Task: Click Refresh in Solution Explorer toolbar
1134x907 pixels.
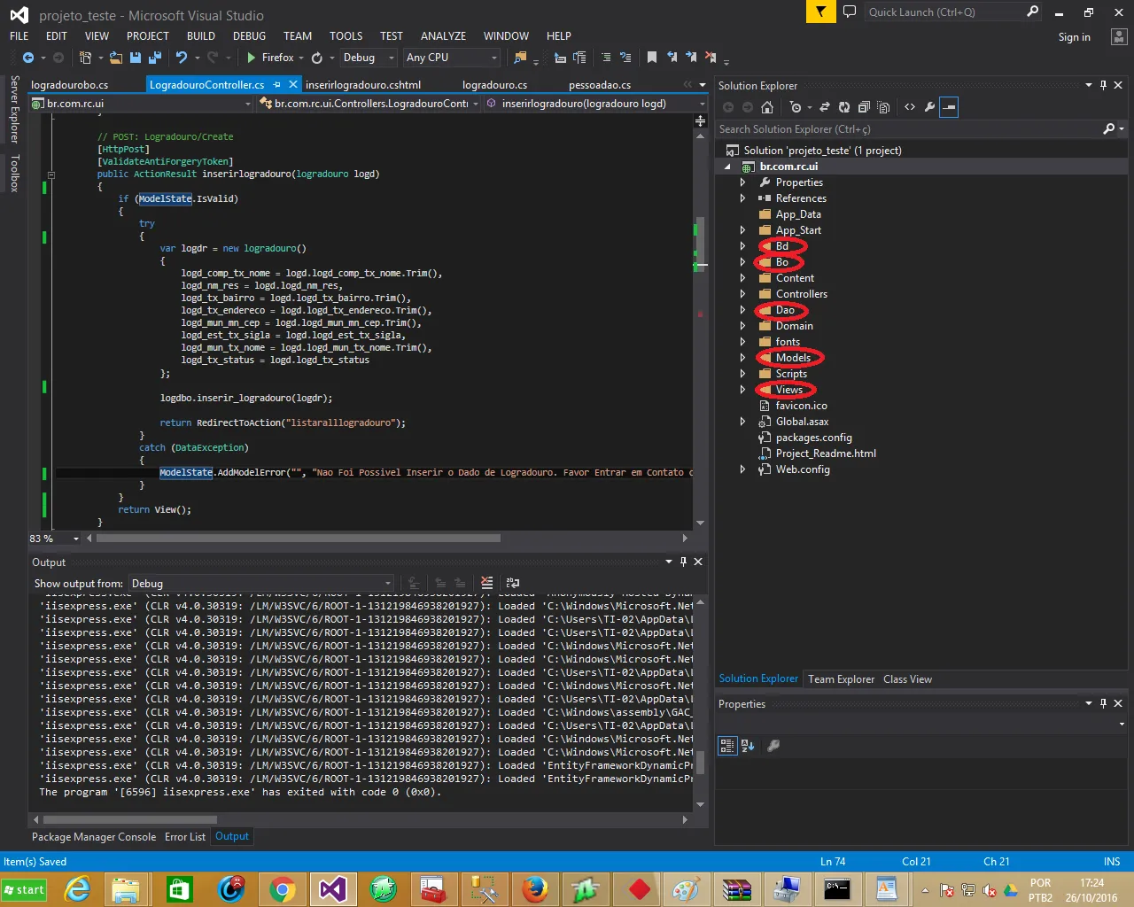Action: click(x=843, y=107)
